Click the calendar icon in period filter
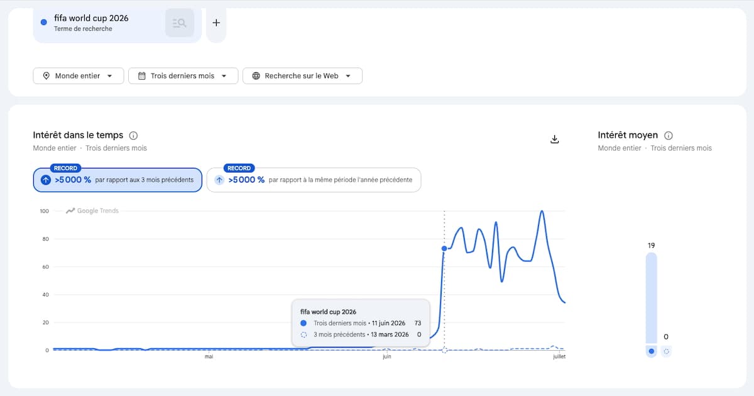Image resolution: width=754 pixels, height=396 pixels. click(141, 76)
